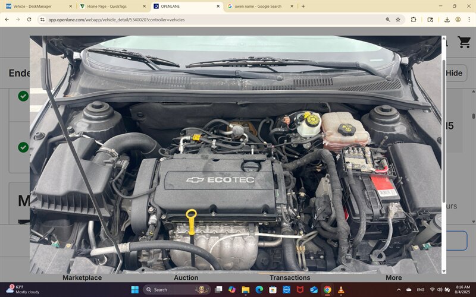Close the OPENLANE tab

click(218, 6)
